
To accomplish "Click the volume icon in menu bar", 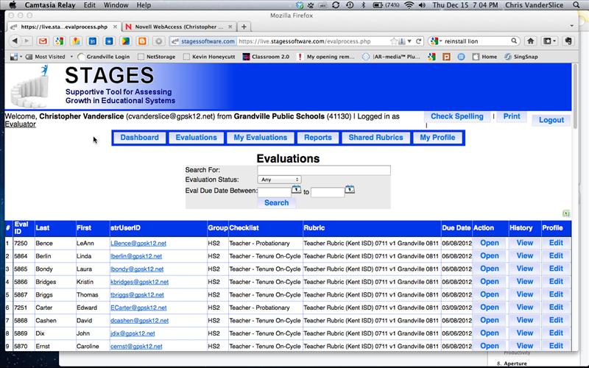I will 422,5.
